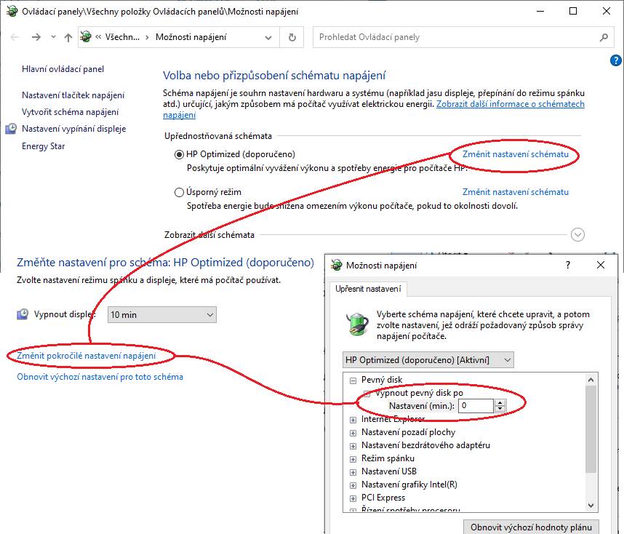
Task: Expand Nastavení pozadí plochy node
Action: [x=353, y=433]
